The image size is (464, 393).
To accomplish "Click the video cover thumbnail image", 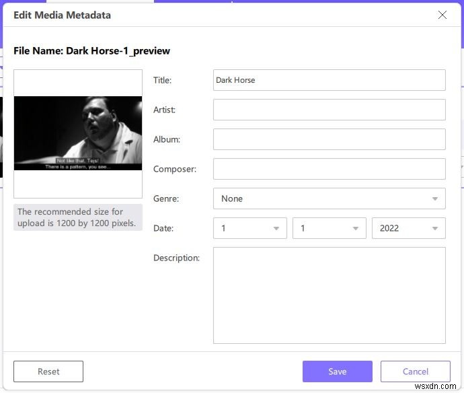I will (x=78, y=133).
